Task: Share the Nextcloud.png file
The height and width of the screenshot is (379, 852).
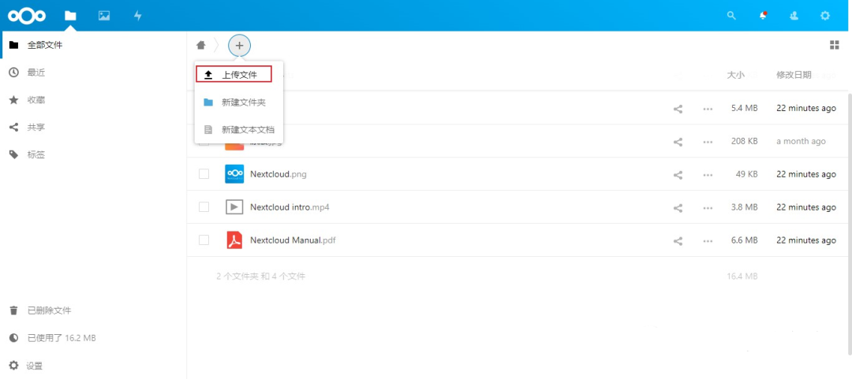Action: [x=678, y=174]
